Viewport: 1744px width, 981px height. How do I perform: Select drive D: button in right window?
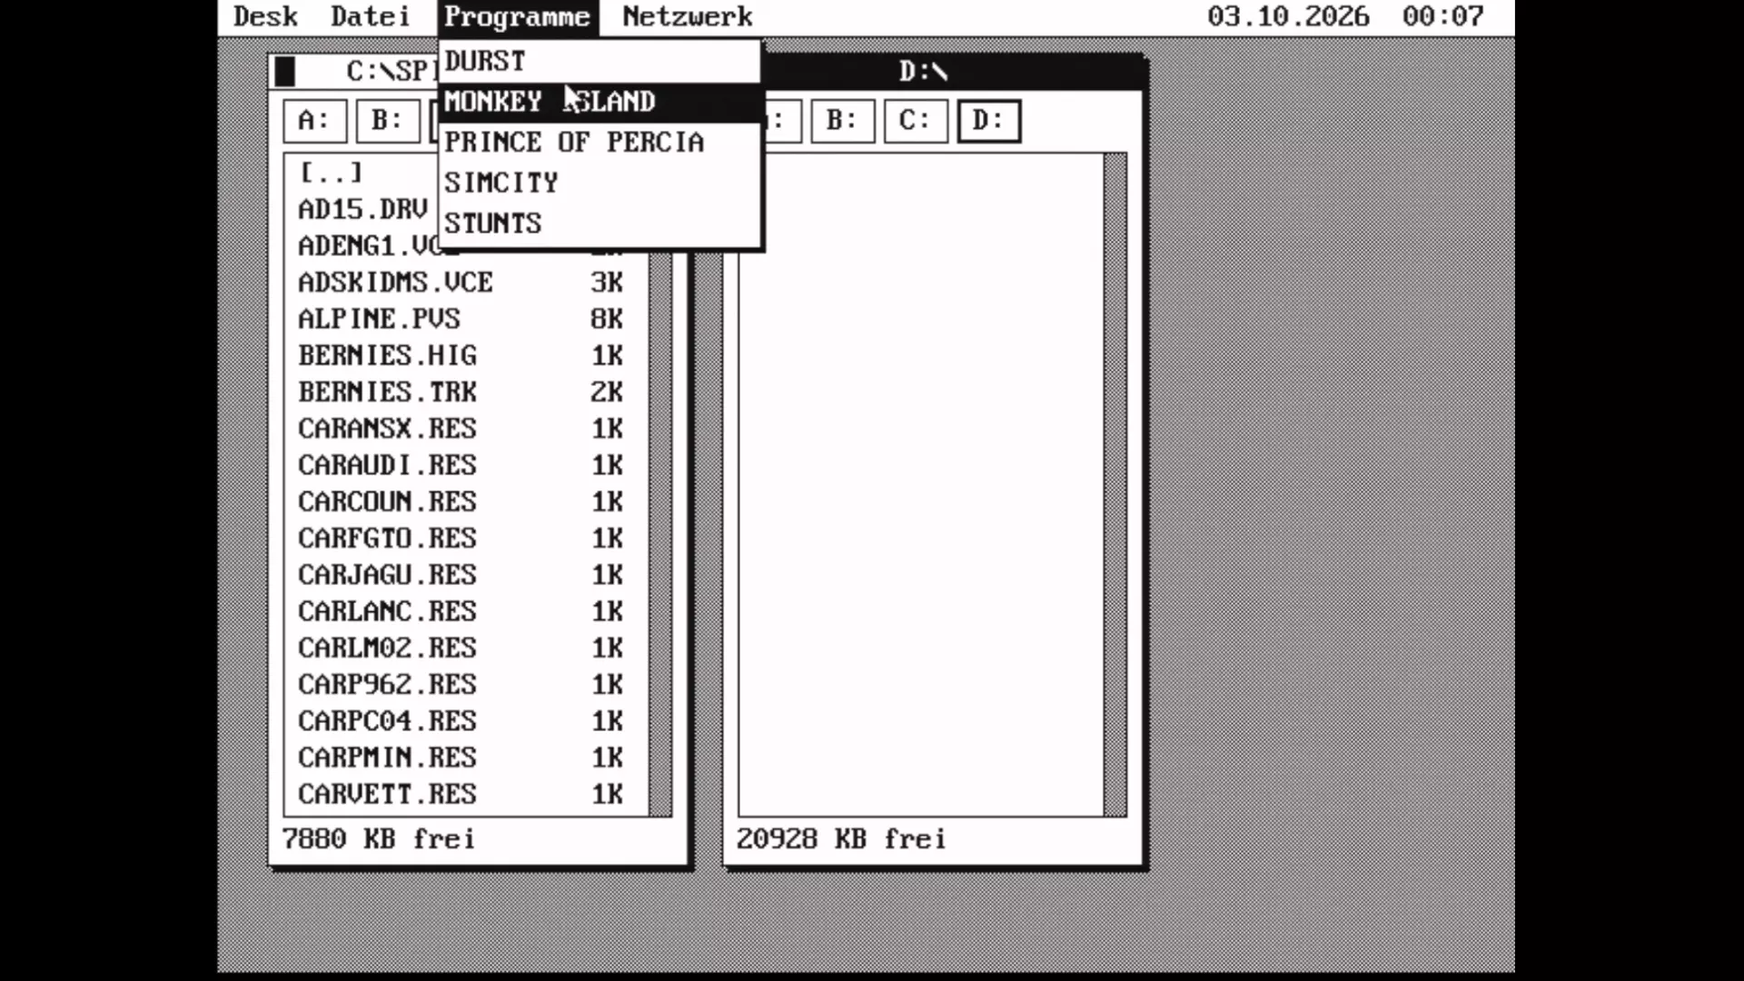click(989, 121)
